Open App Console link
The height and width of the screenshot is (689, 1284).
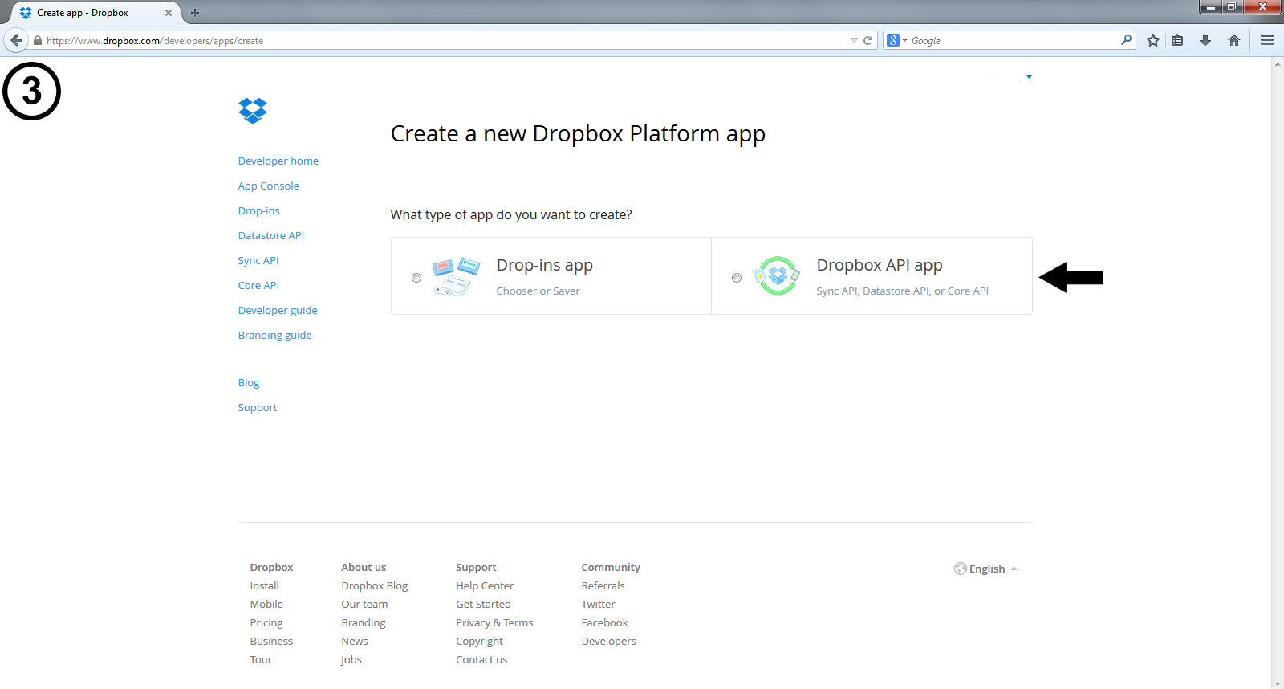269,185
